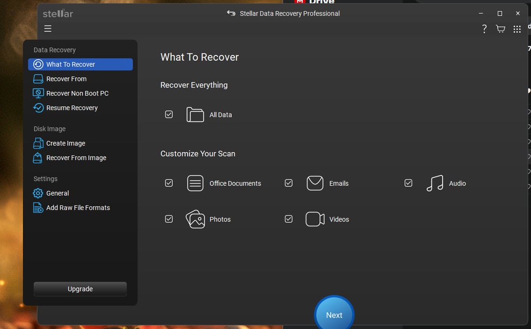Toggle the Office Documents checkbox

[169, 183]
